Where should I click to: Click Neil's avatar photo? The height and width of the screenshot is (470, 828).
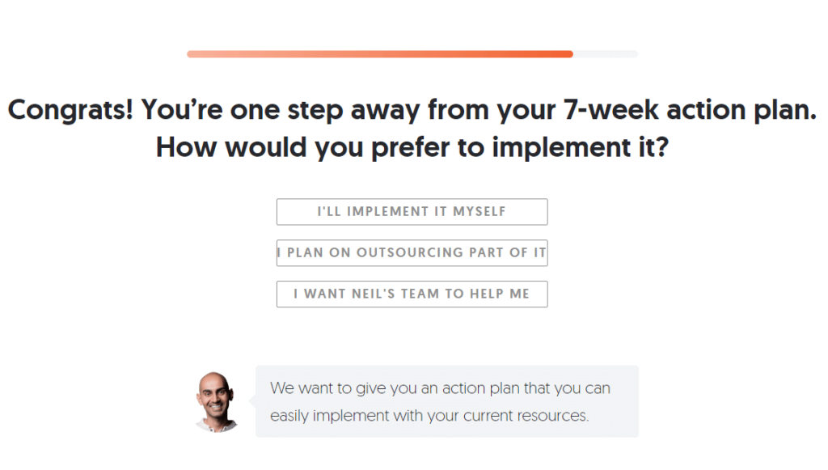216,402
